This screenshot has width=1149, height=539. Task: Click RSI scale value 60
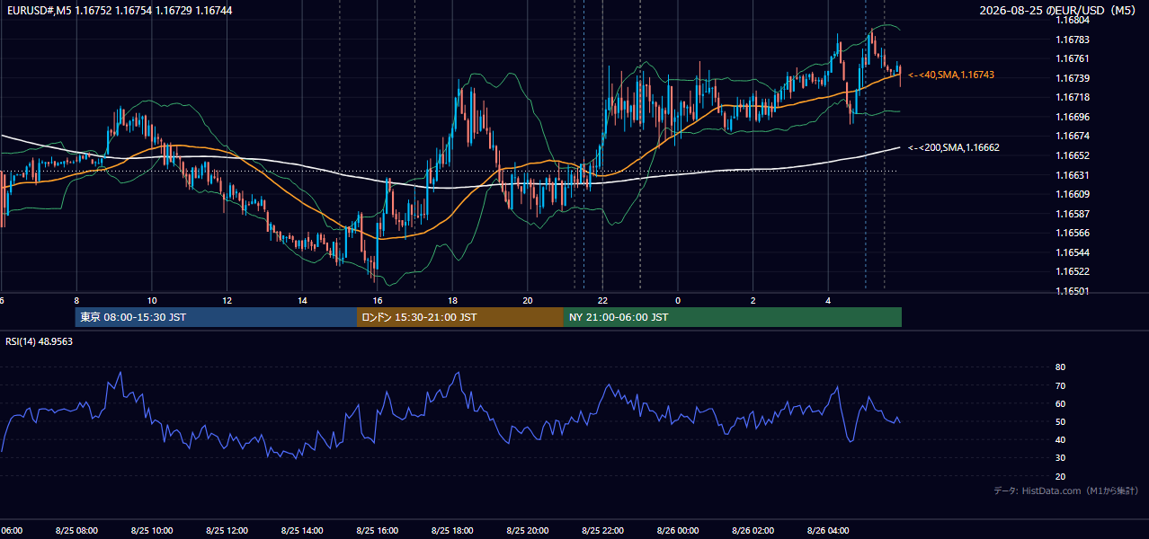pos(1061,403)
